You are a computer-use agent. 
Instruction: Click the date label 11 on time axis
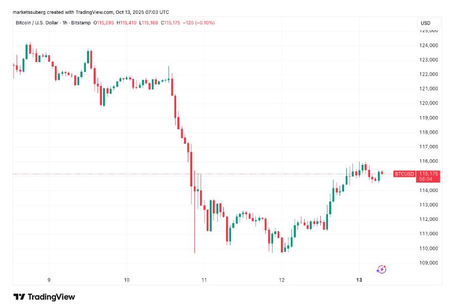point(204,280)
